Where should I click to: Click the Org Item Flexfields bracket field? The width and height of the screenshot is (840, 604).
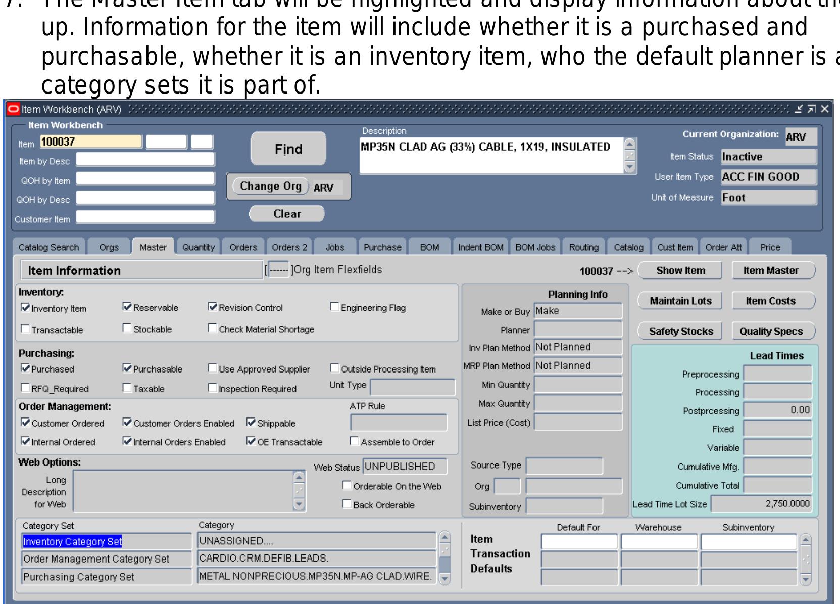(x=278, y=270)
